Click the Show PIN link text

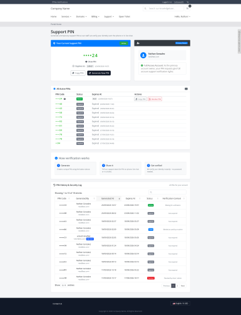point(92,61)
